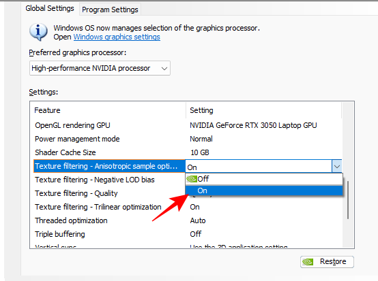Expand Preferred graphics processor dropdown

tap(100, 68)
